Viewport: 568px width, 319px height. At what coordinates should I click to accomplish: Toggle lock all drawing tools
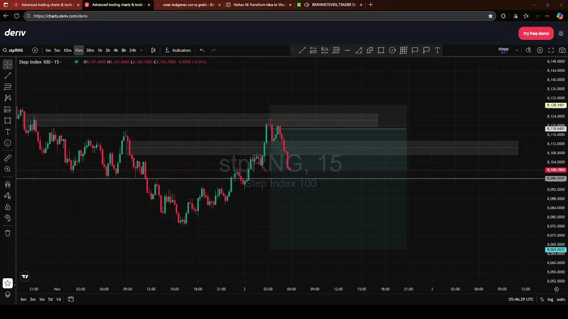[x=8, y=207]
